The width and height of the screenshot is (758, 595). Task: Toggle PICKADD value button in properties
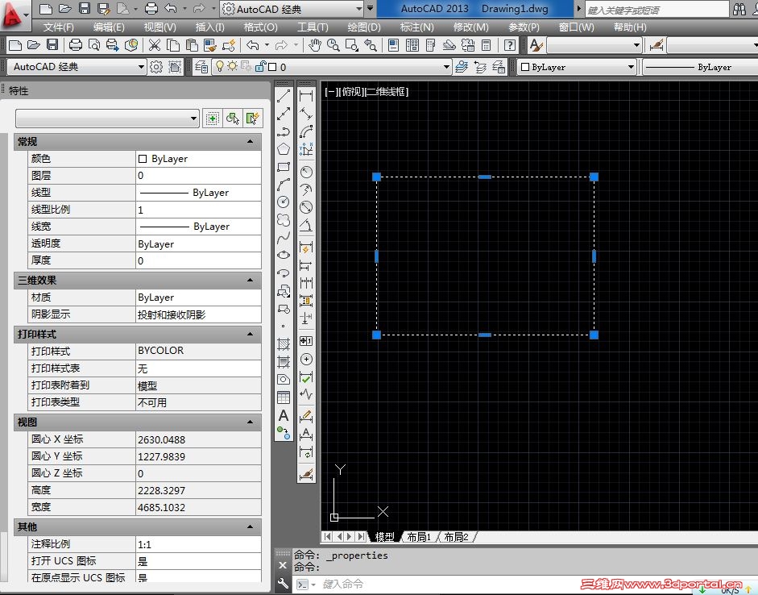212,119
